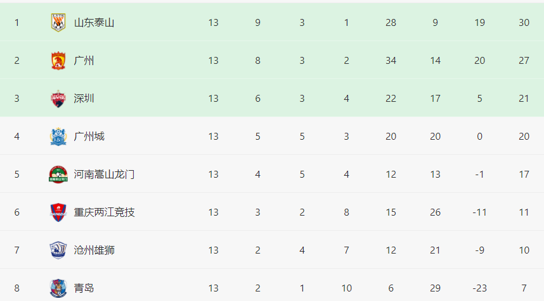This screenshot has height=301, width=544.
Task: Click 青岛's -23 goal difference cell
Action: click(479, 288)
